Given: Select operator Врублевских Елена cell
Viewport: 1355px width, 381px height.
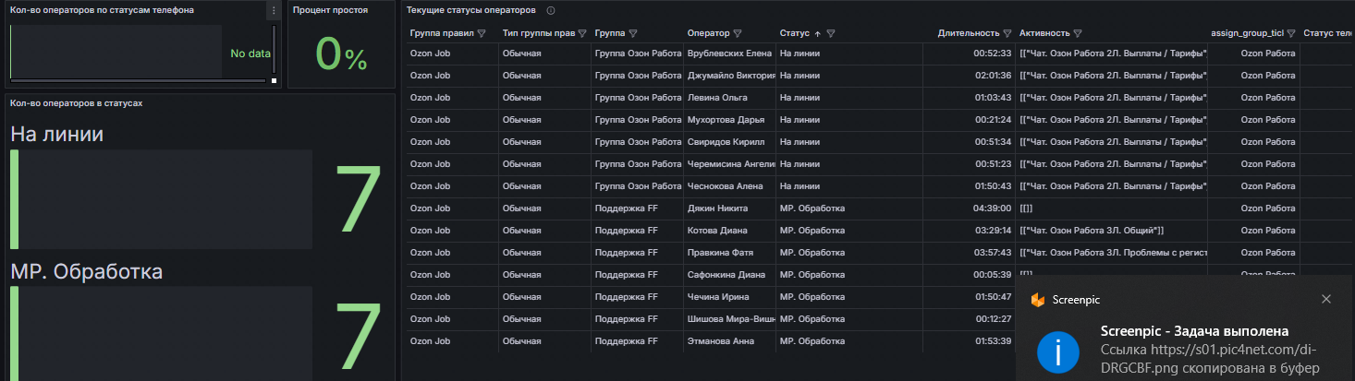Looking at the screenshot, I should pos(729,54).
